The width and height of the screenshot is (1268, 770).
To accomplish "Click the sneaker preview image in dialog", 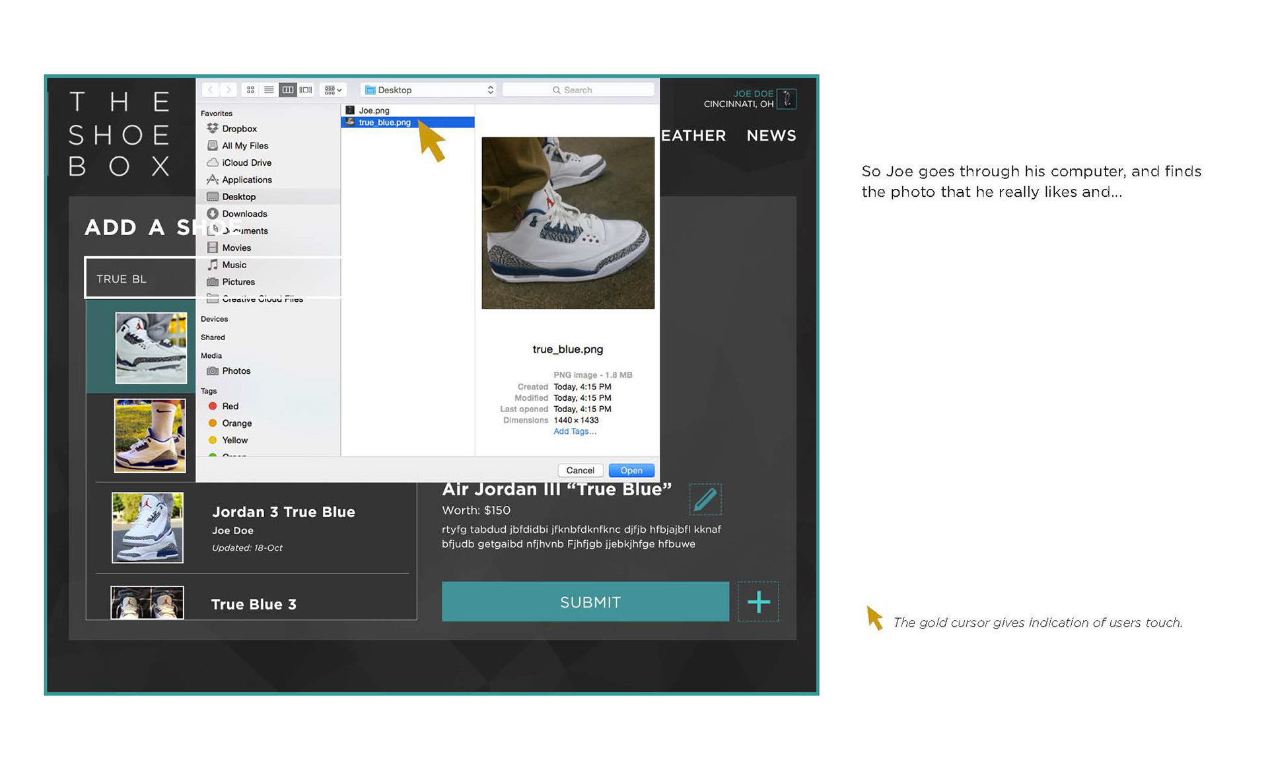I will [568, 223].
